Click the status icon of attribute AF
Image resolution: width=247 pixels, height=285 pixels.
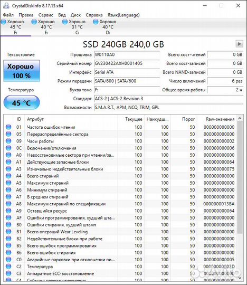tap(8, 217)
